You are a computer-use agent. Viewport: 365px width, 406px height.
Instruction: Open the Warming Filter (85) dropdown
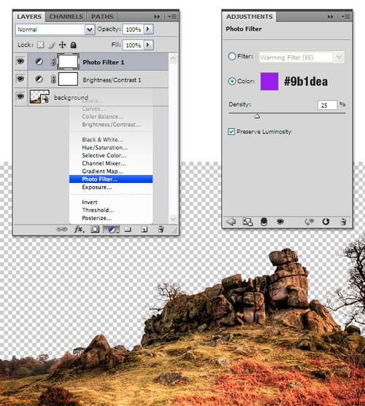(339, 58)
